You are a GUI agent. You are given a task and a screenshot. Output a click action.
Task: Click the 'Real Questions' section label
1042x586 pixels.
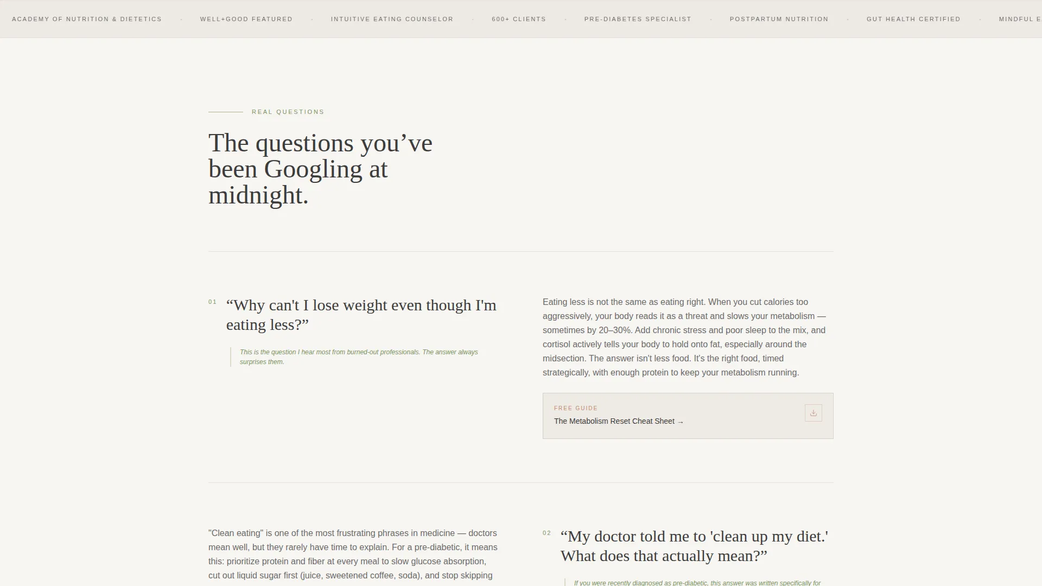(x=288, y=112)
